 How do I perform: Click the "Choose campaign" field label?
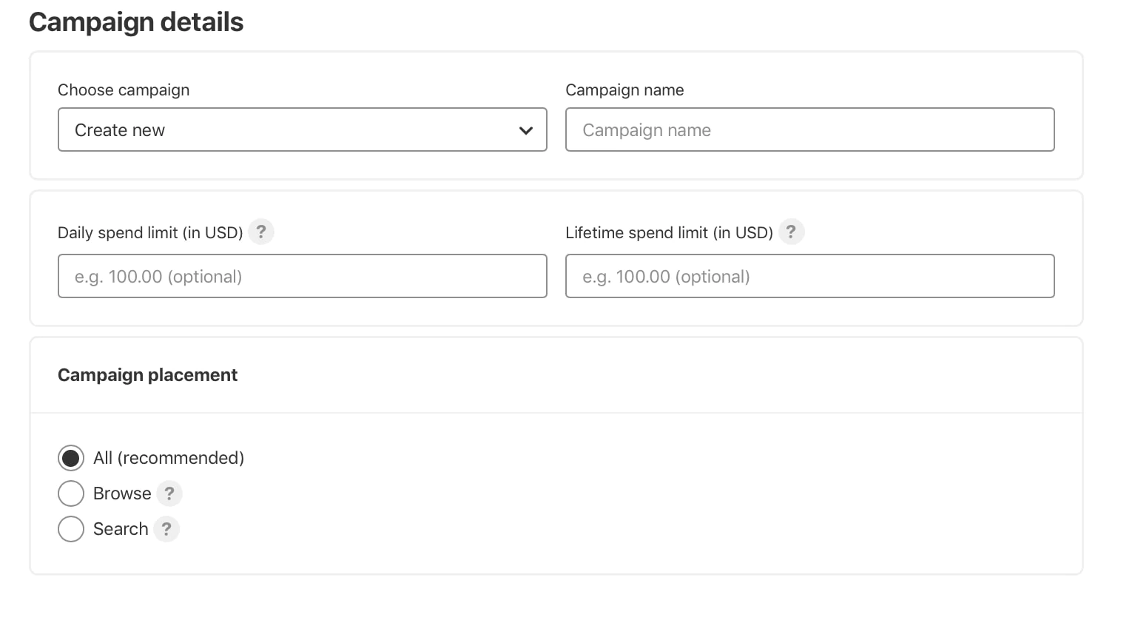[x=124, y=90]
